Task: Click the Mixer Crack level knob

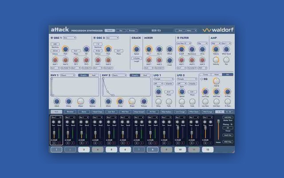Action: [170, 60]
